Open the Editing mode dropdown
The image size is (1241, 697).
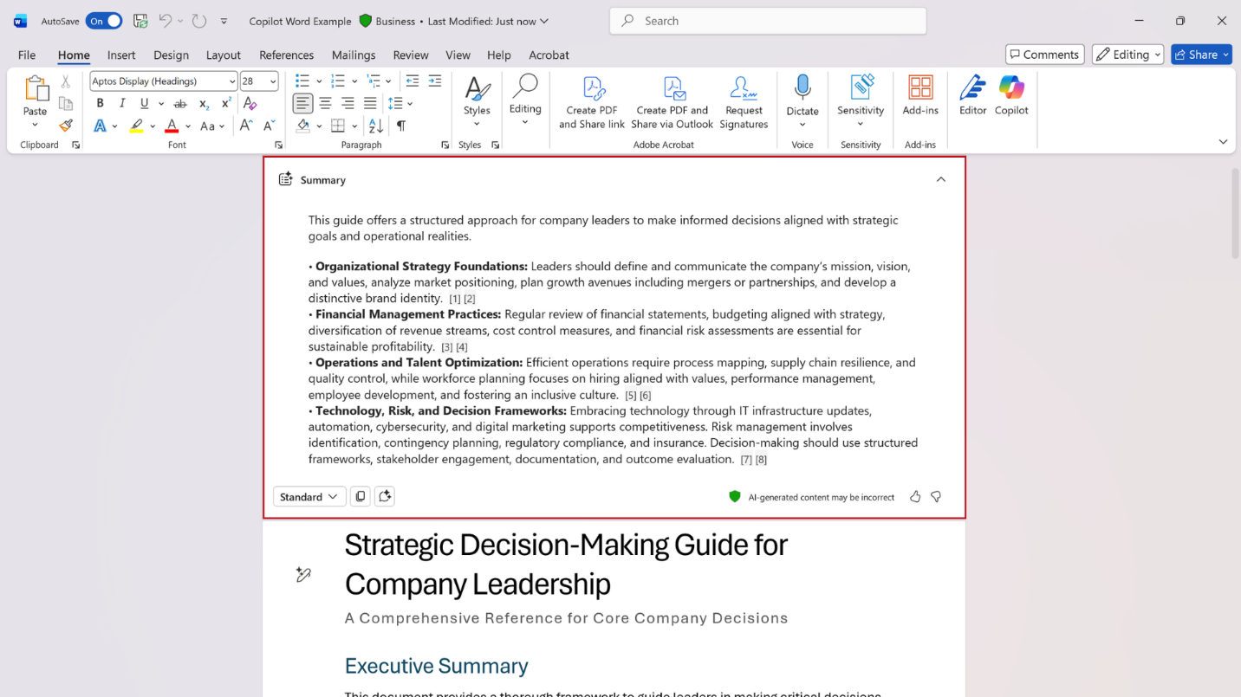1127,55
